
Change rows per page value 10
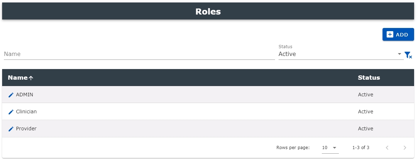(330, 148)
